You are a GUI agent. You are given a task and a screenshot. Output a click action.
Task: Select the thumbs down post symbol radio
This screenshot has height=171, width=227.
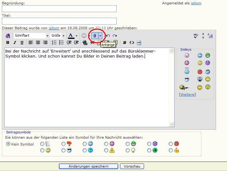click(63, 144)
